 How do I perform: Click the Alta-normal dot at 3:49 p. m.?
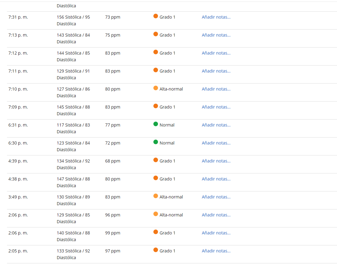coord(156,196)
